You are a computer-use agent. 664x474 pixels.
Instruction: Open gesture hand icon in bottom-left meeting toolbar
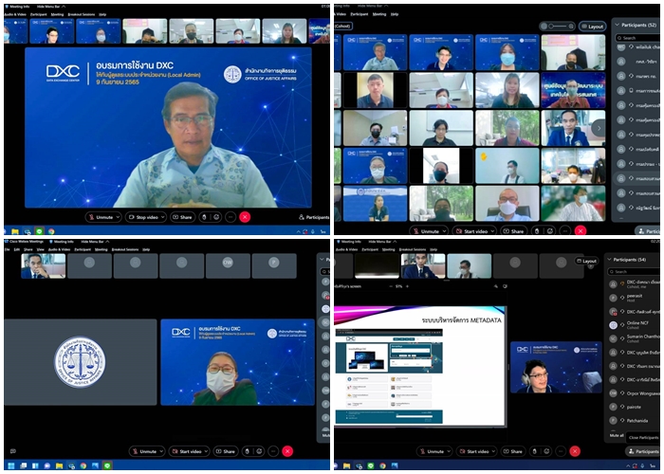[248, 451]
